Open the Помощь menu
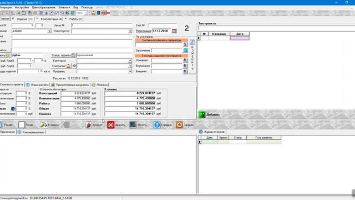The width and height of the screenshot is (355, 200). (87, 7)
